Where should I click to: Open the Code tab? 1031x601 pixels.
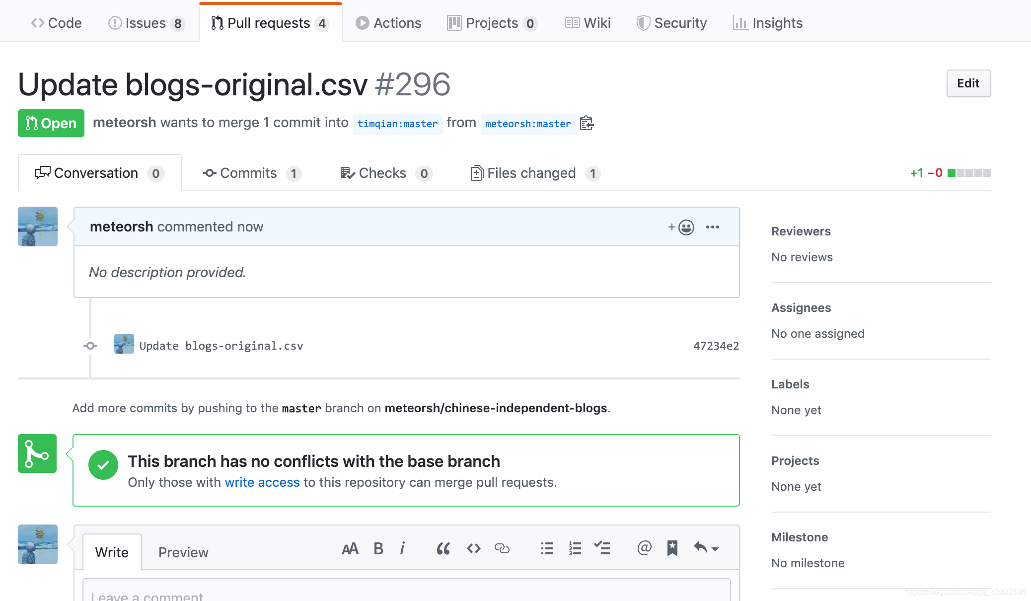click(56, 23)
